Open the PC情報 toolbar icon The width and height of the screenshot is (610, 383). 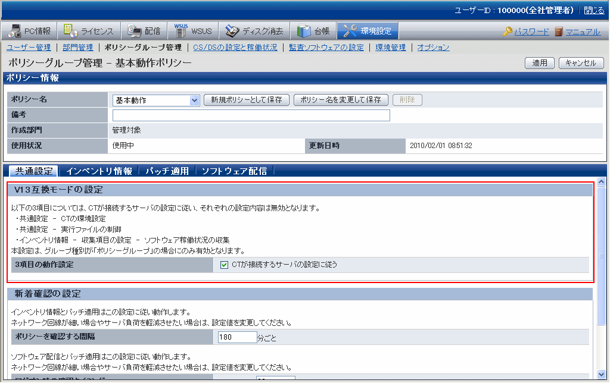click(15, 31)
